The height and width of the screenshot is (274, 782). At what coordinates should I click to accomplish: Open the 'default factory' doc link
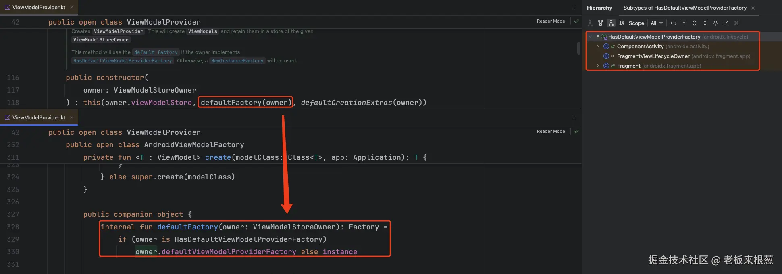pos(156,52)
